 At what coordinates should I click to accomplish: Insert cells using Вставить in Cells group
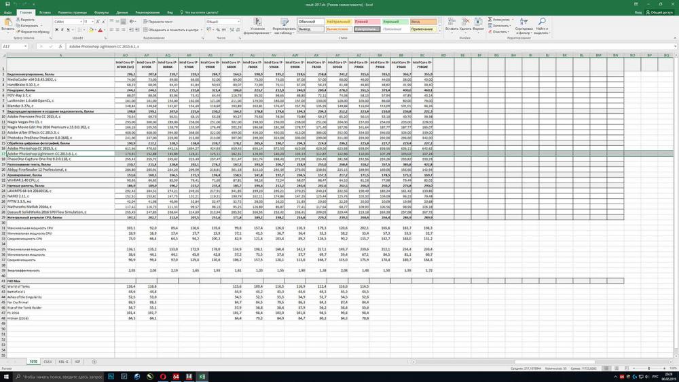[x=452, y=25]
